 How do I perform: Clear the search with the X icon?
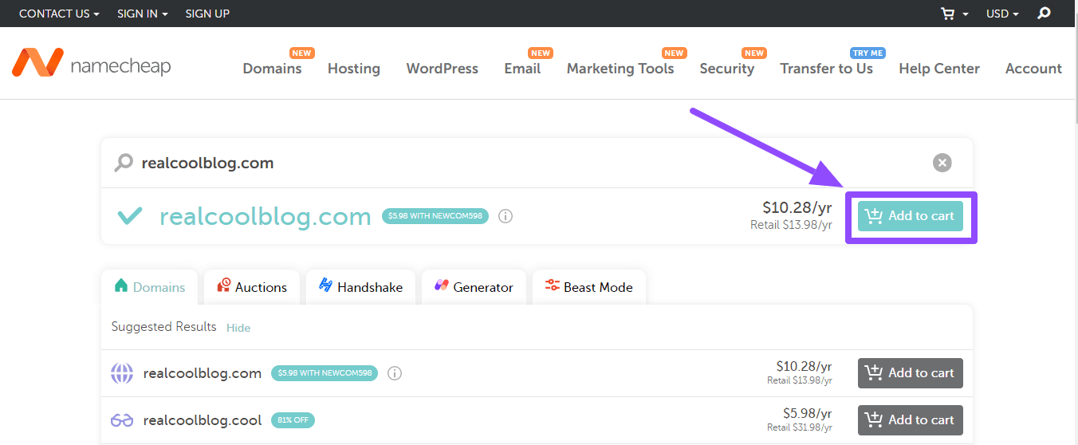[942, 163]
